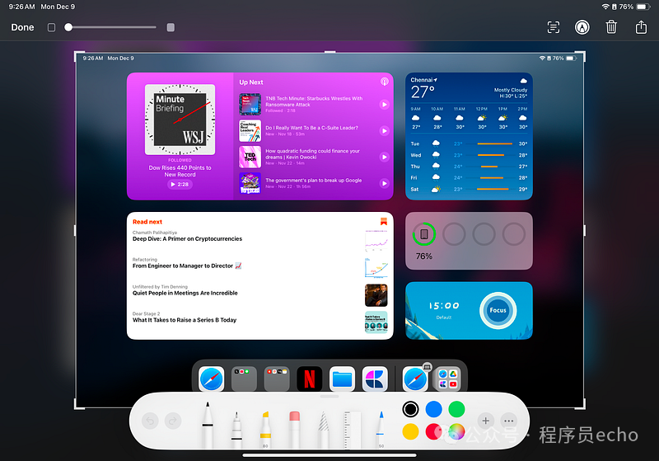Pick the yellow color swatch

[410, 431]
